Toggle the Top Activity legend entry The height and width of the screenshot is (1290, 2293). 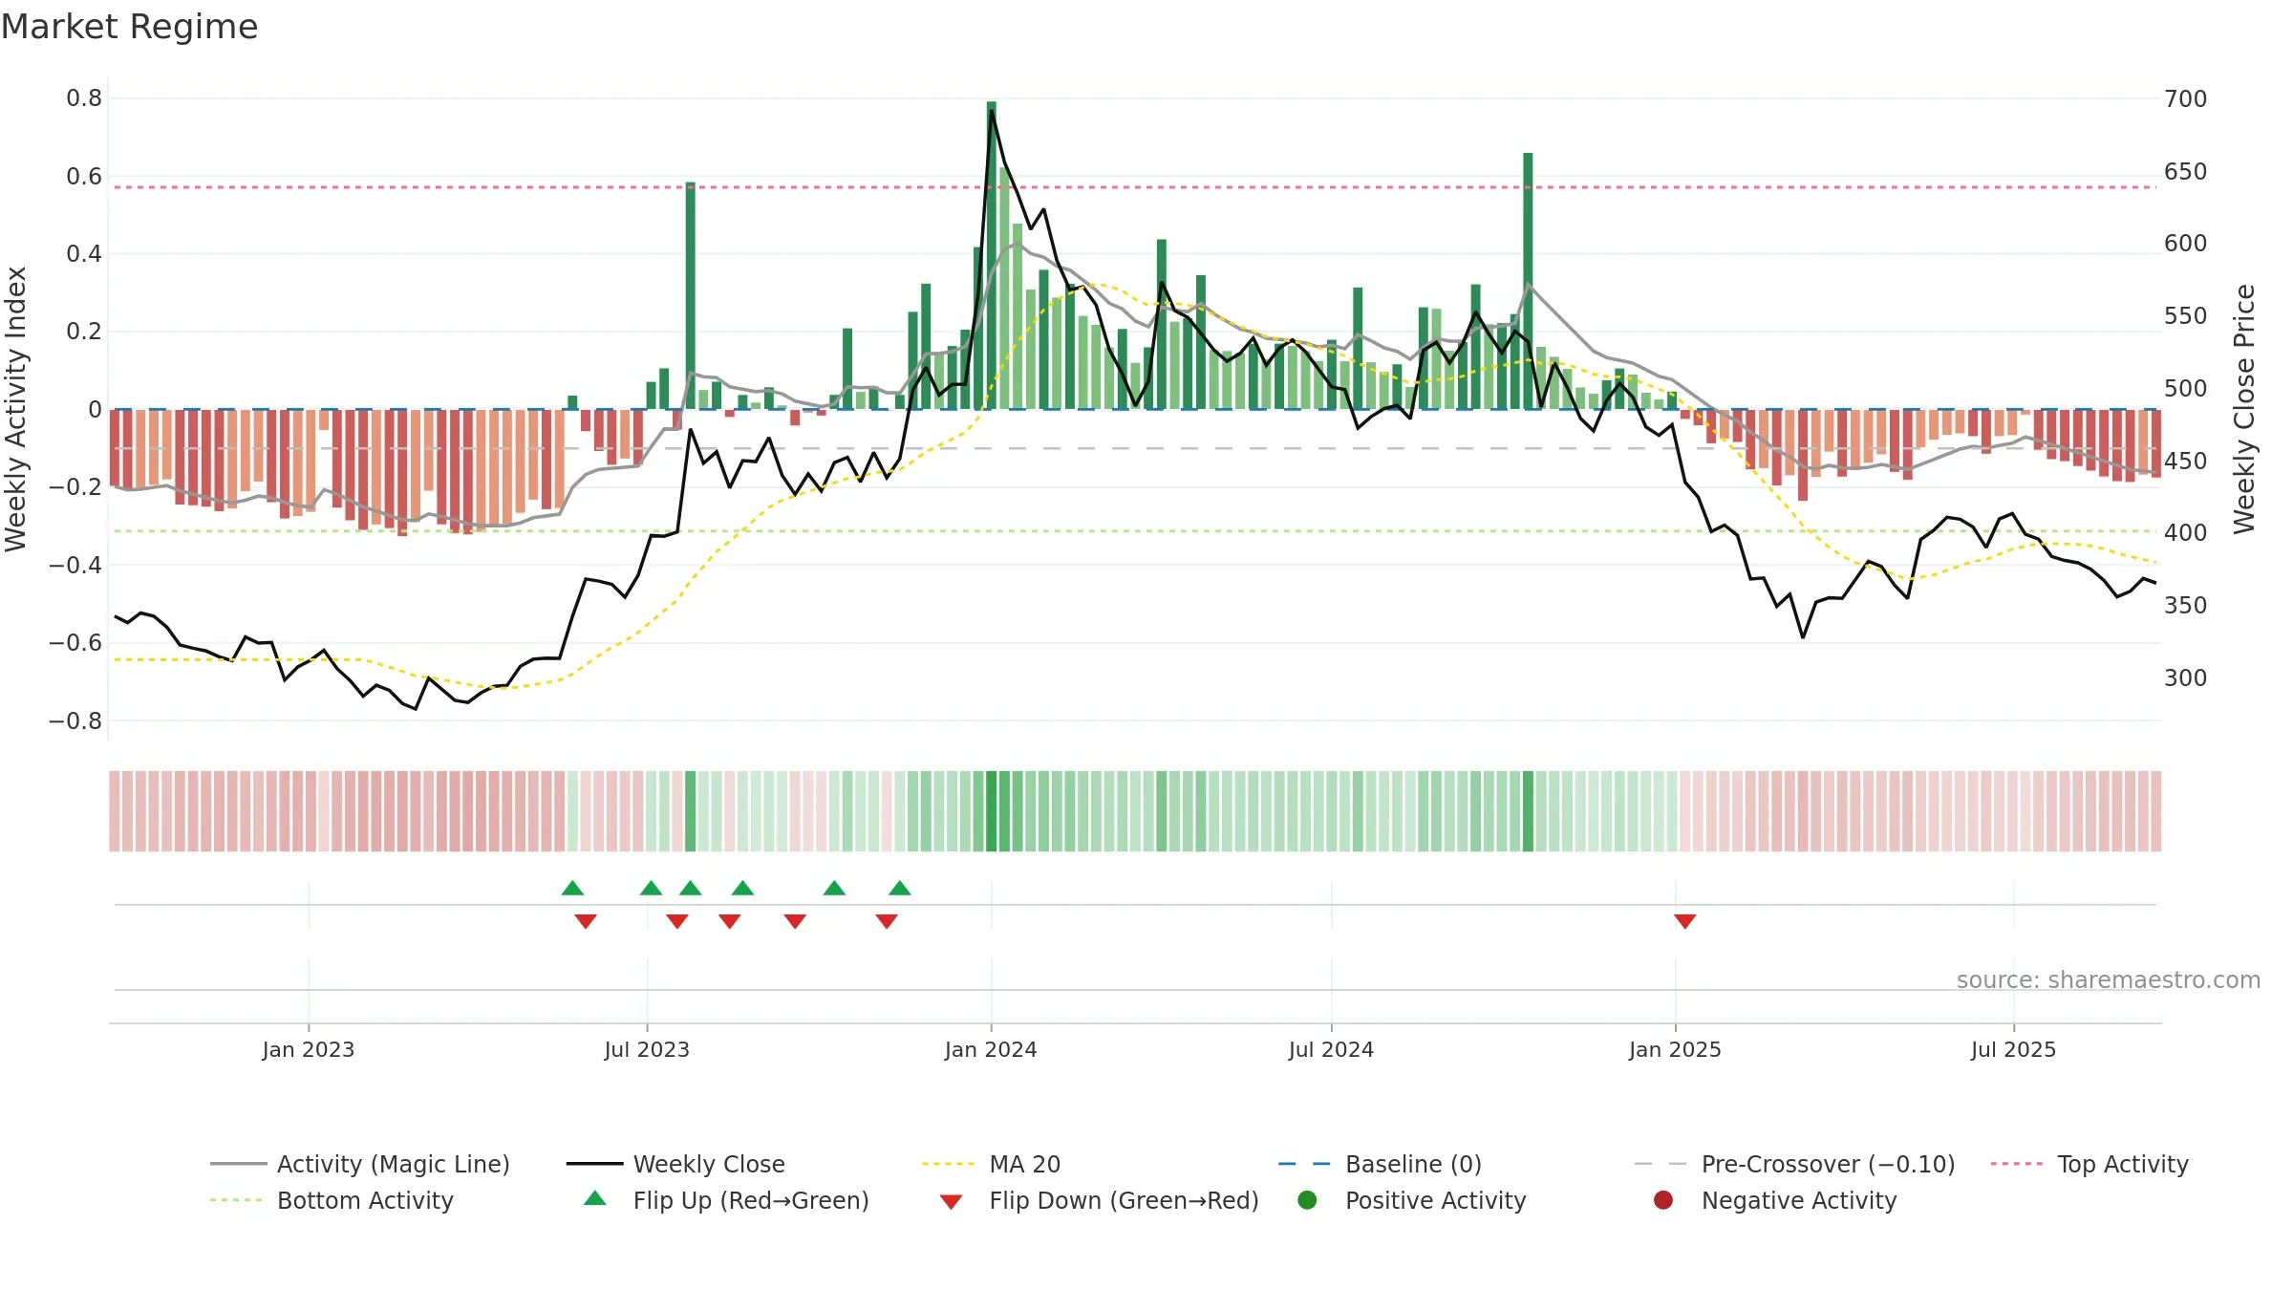pyautogui.click(x=2089, y=1164)
